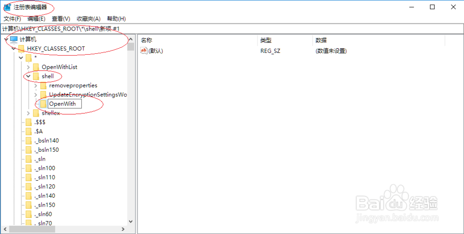
Task: Select the ._sln150 key
Action: 45,205
